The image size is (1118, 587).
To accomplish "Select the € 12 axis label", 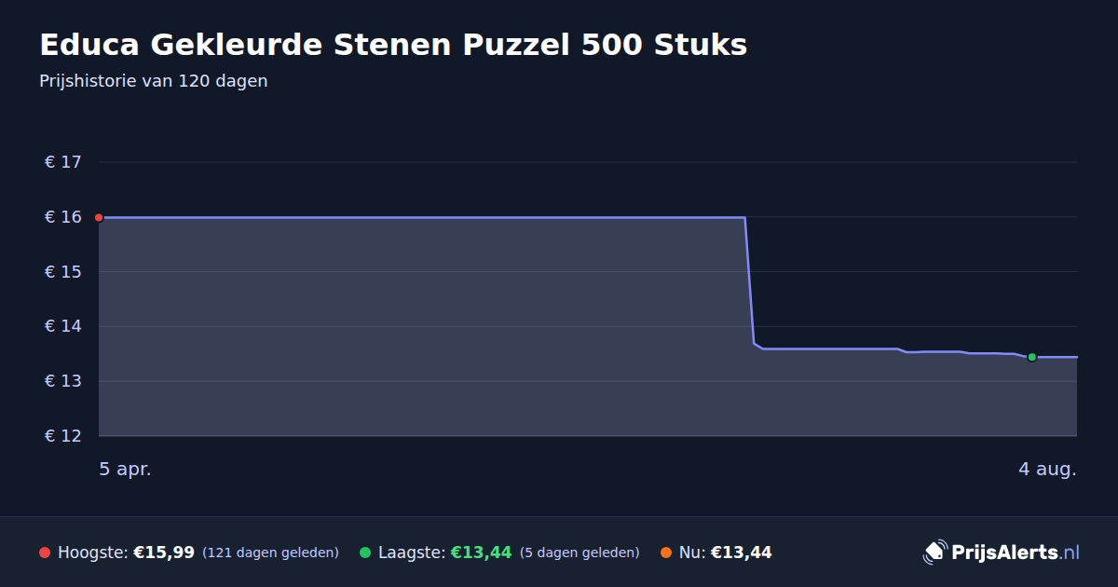I will [63, 436].
